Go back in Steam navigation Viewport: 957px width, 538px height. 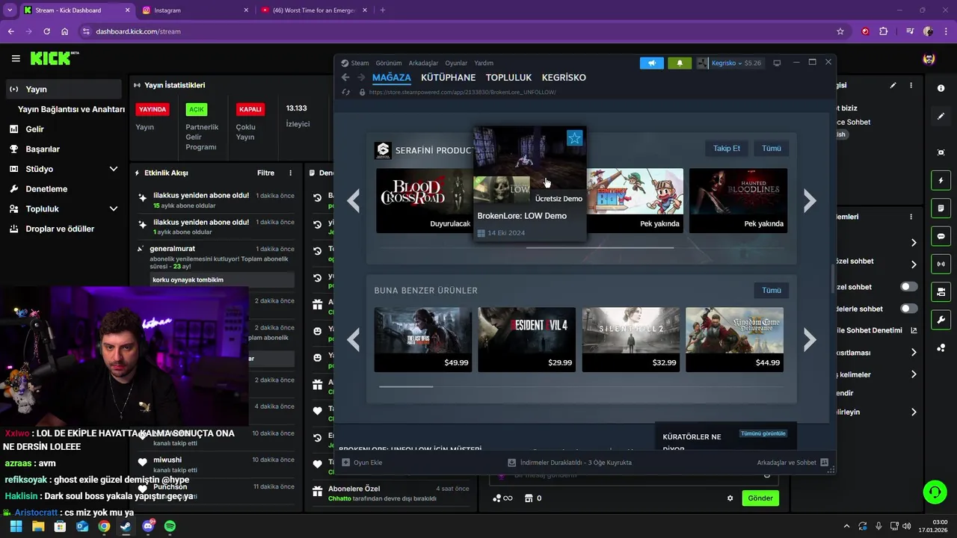click(345, 78)
